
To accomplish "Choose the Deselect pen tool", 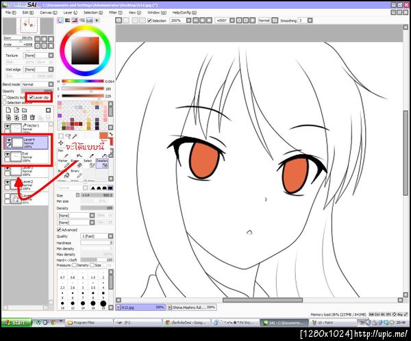I will (102, 164).
